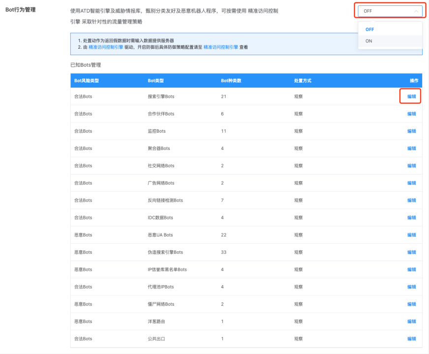The height and width of the screenshot is (354, 429).
Task: Click the 洋葱路由 cell text
Action: 156,322
